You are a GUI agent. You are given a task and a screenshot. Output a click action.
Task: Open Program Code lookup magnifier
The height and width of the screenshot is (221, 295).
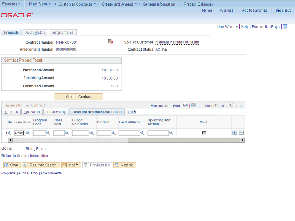(x=48, y=133)
